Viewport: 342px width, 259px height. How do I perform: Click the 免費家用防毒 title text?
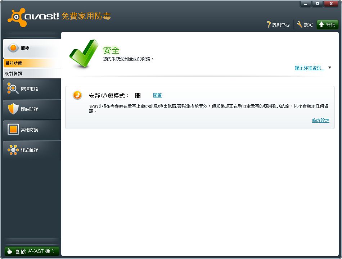click(x=86, y=16)
